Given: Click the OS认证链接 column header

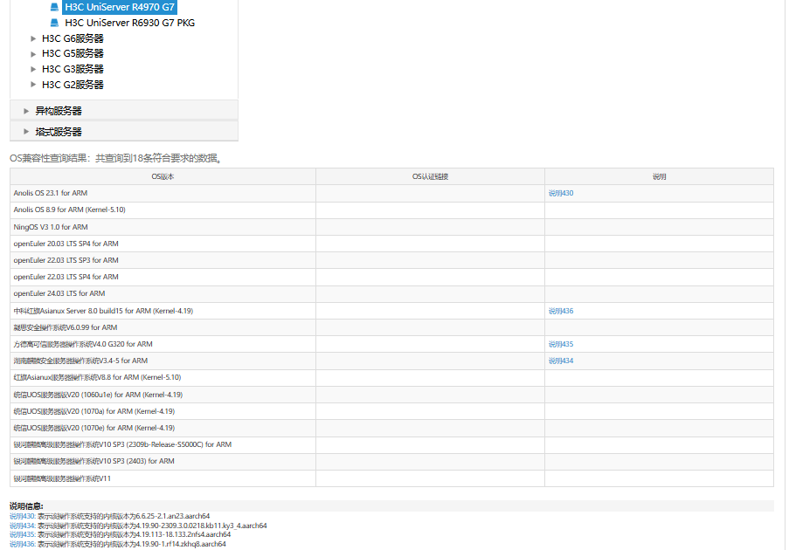Looking at the screenshot, I should click(x=430, y=176).
